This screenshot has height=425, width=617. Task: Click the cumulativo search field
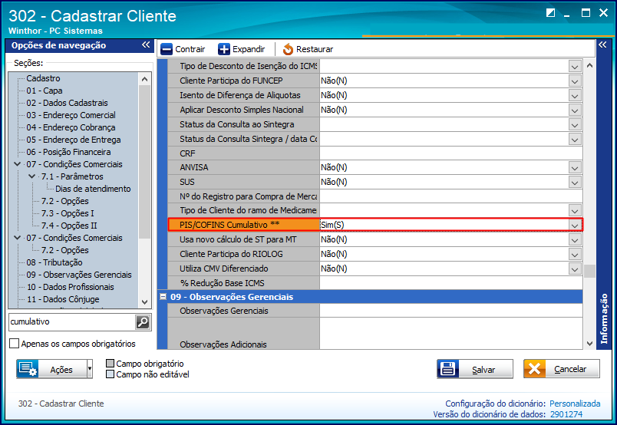pos(71,322)
